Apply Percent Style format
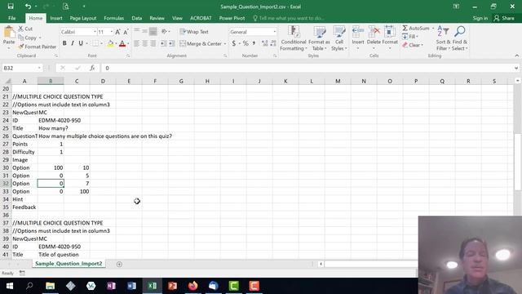The height and width of the screenshot is (294, 522). 246,43
